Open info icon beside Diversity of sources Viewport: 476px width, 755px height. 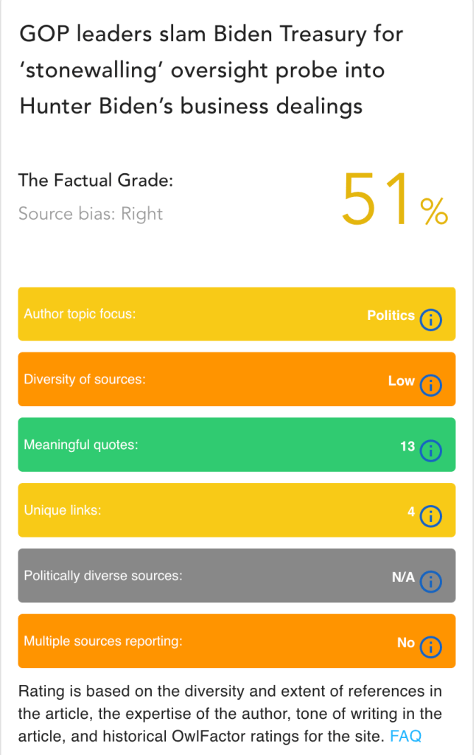(x=430, y=384)
